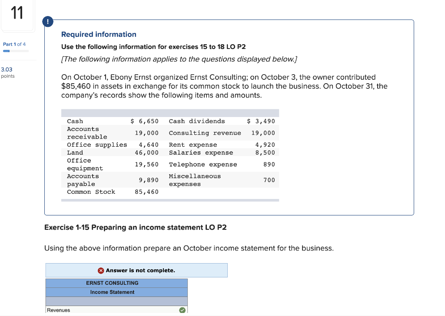Select the Revenues row field

(116, 310)
